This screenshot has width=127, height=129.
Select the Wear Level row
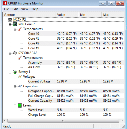pyautogui.click(x=76, y=110)
